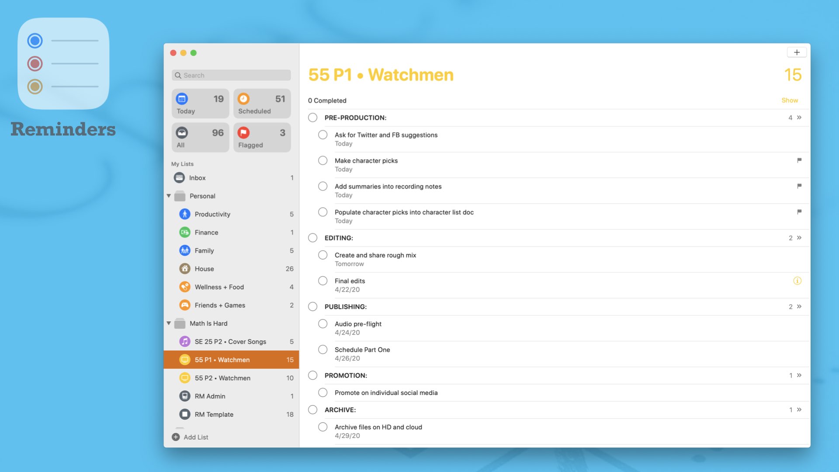Complete the PUBLISHING reminder
The height and width of the screenshot is (472, 839).
tap(312, 306)
